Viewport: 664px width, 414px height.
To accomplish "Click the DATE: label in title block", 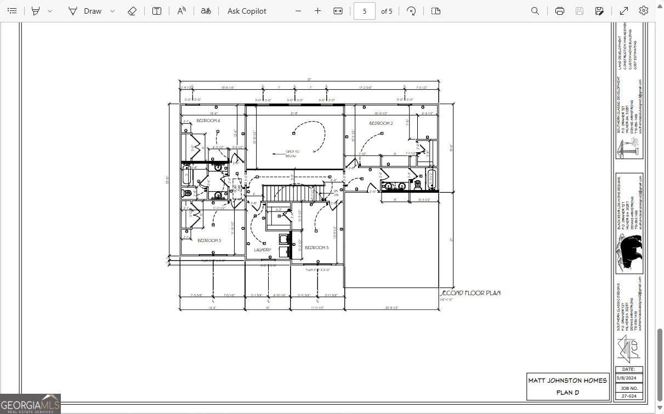I will (629, 370).
